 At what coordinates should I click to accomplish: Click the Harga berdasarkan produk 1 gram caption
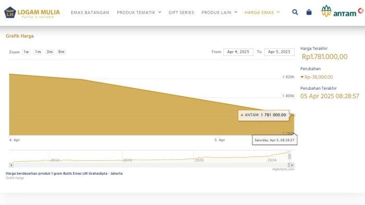pos(64,173)
